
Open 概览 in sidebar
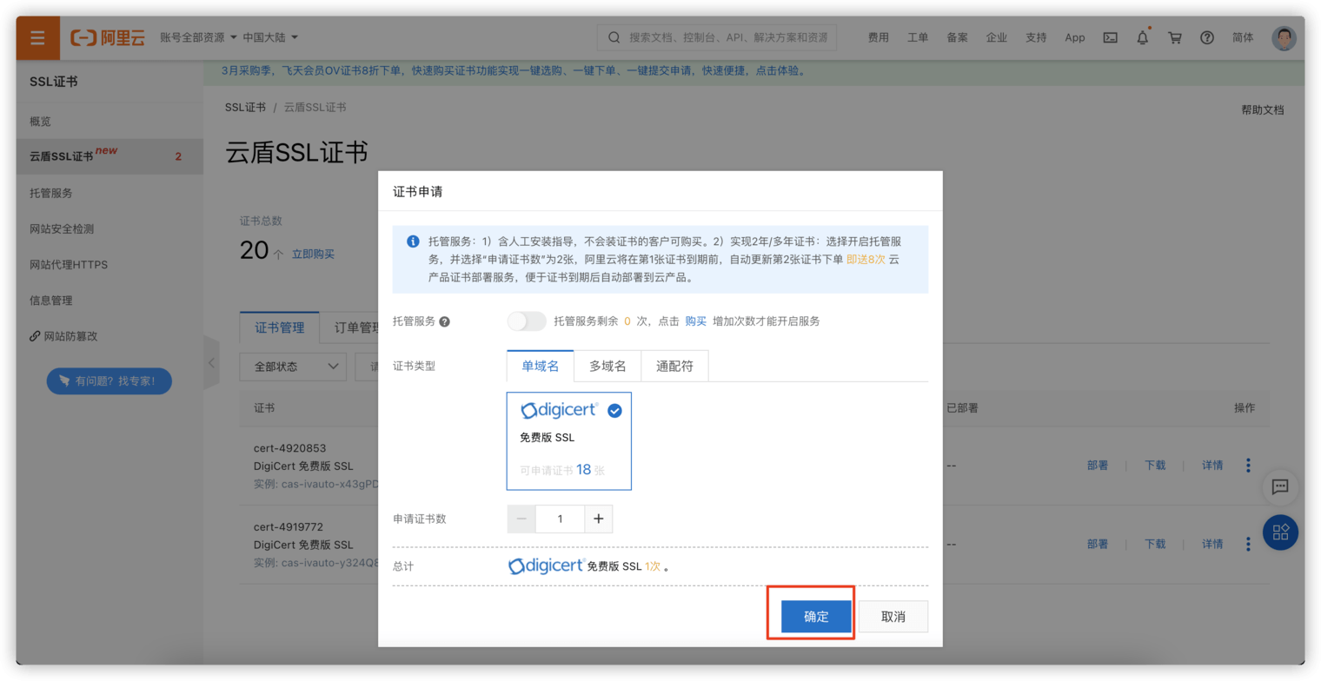[110, 122]
